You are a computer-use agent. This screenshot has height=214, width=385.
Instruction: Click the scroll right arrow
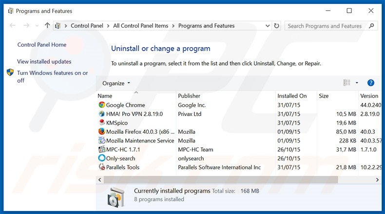(377, 179)
